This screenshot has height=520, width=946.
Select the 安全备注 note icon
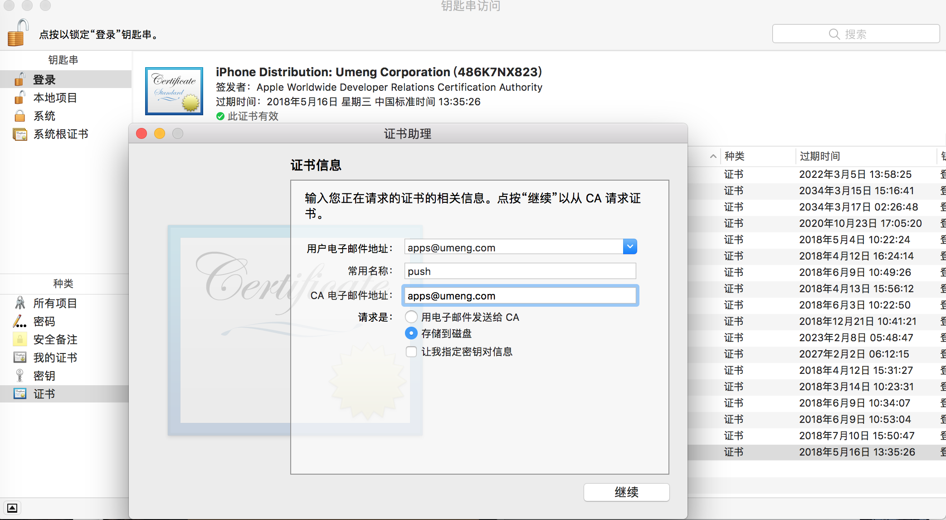click(x=20, y=339)
